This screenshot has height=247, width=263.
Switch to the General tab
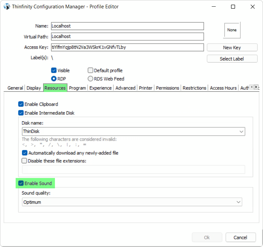pyautogui.click(x=15, y=88)
